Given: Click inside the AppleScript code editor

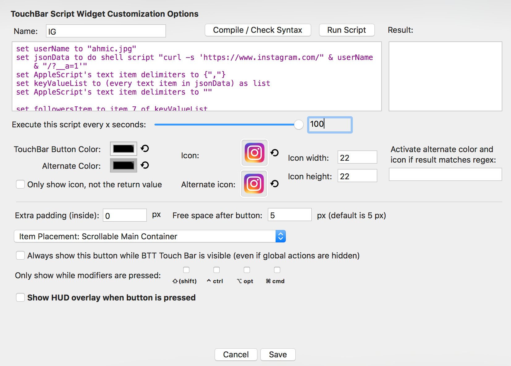Looking at the screenshot, I should 197,76.
